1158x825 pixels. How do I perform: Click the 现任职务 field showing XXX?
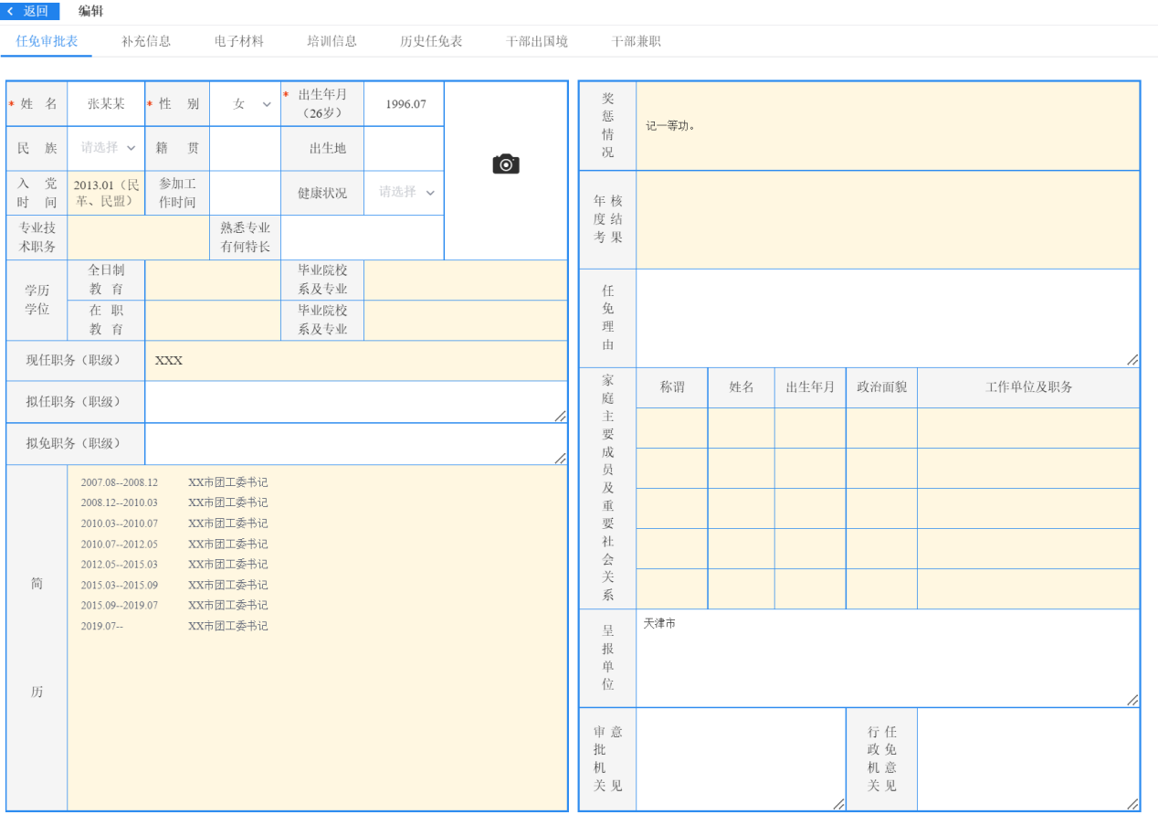(355, 361)
